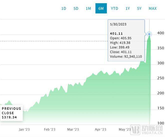165x137 pixels.
Task: Click the Jan '23 axis label
Action: 24,129
